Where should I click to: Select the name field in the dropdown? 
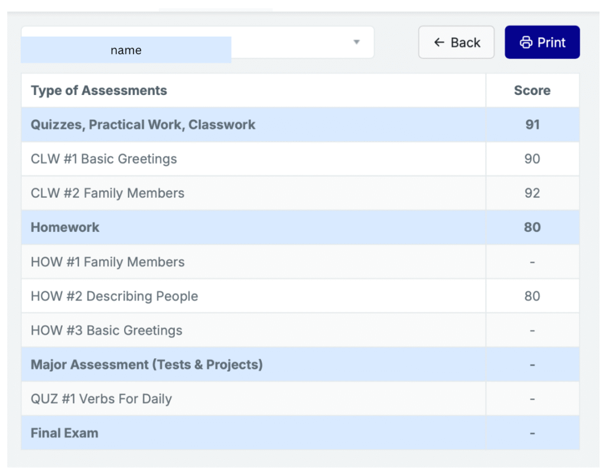click(x=126, y=50)
